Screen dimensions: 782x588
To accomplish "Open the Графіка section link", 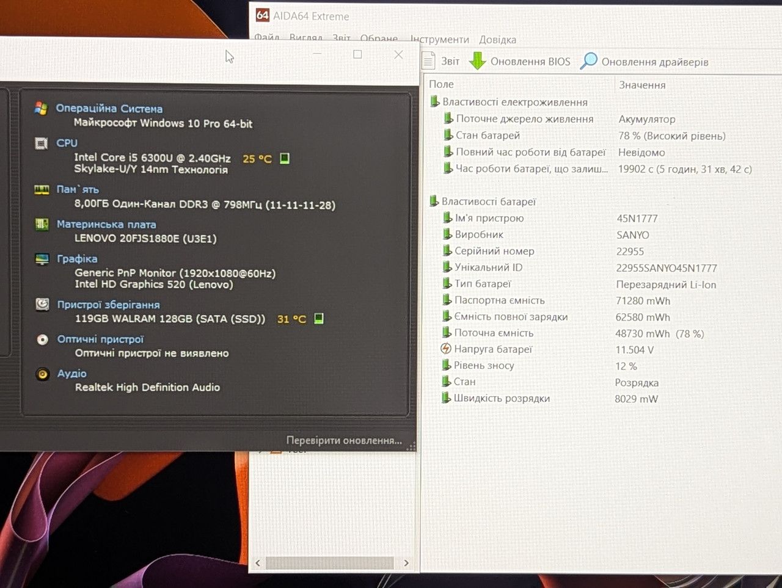I will click(77, 259).
